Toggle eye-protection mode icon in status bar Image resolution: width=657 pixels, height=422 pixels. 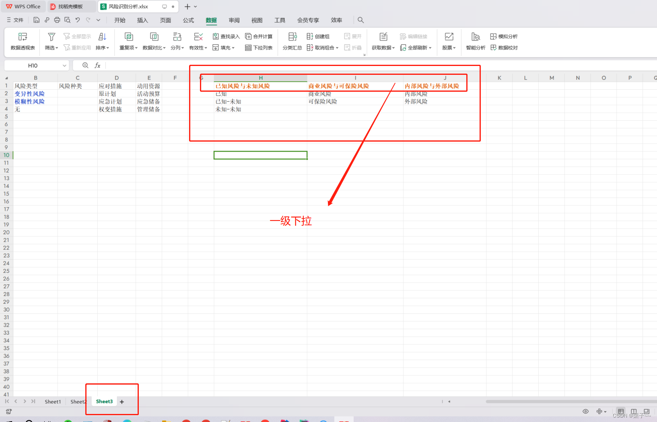coord(585,411)
